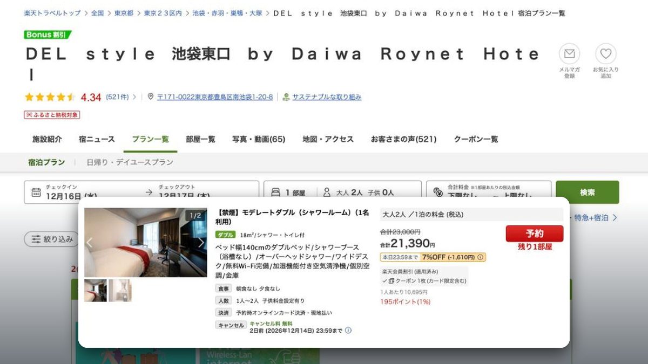Click the star rating icons

(x=50, y=97)
